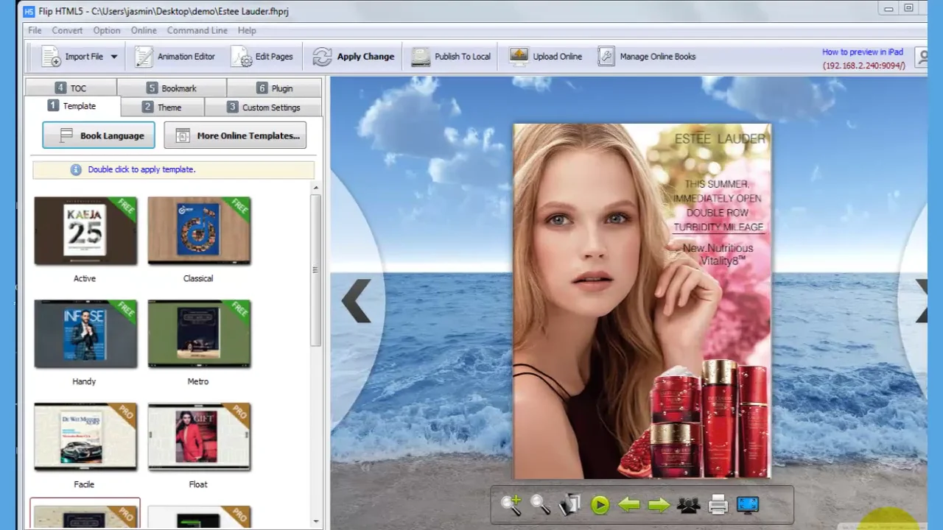Click More Online Templates button
943x530 pixels.
click(x=235, y=135)
